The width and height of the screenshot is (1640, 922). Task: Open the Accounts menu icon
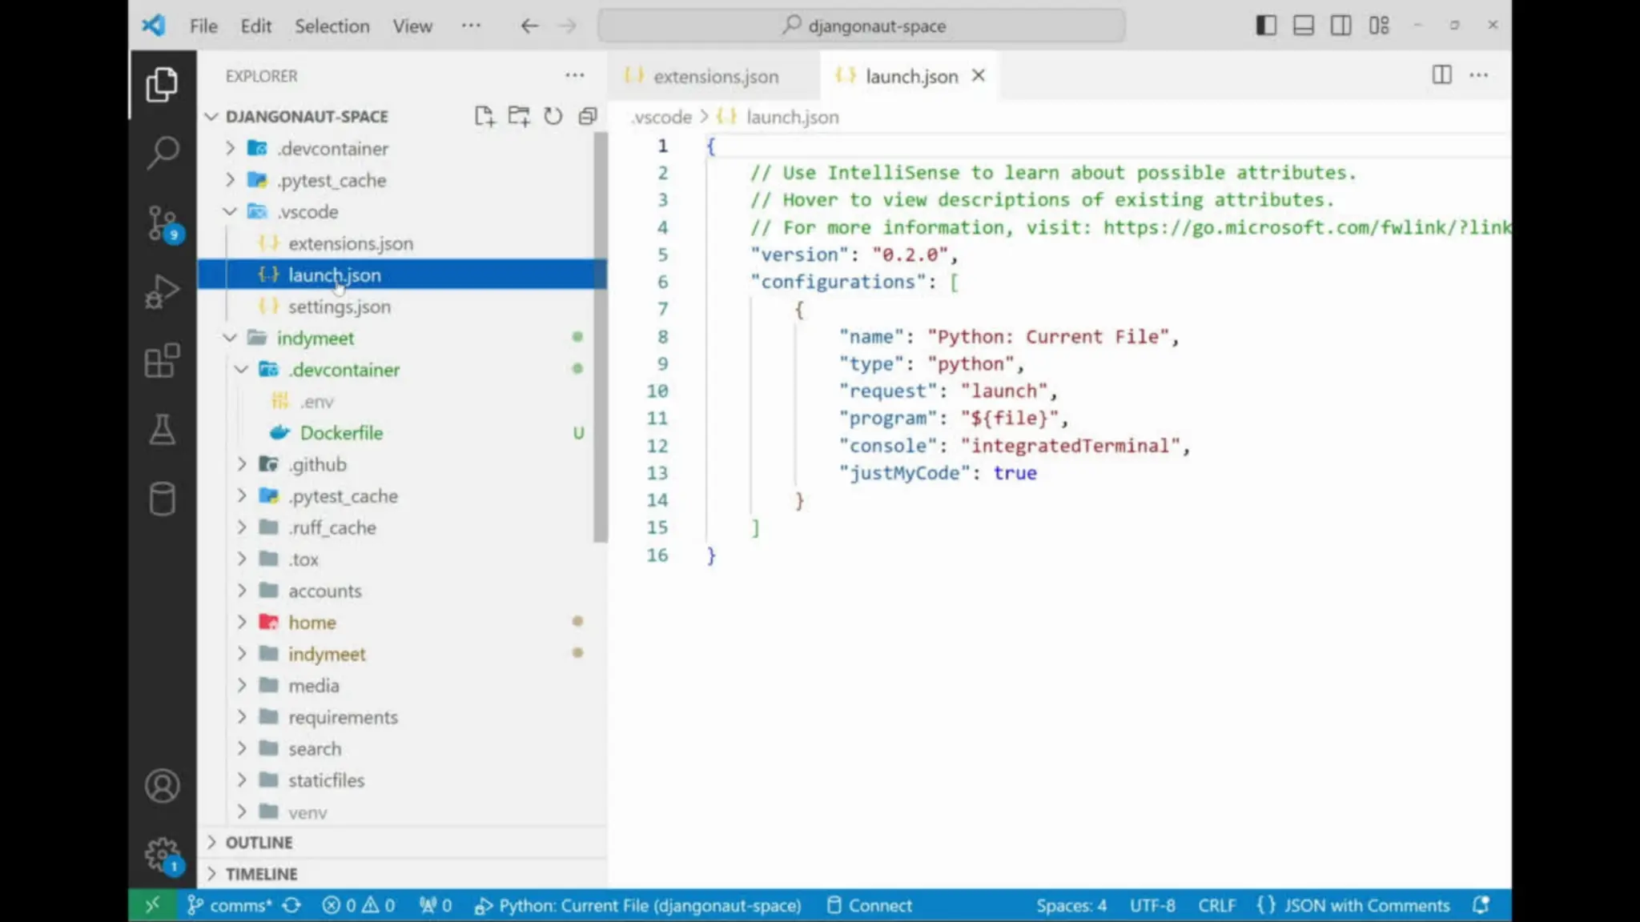(x=162, y=786)
